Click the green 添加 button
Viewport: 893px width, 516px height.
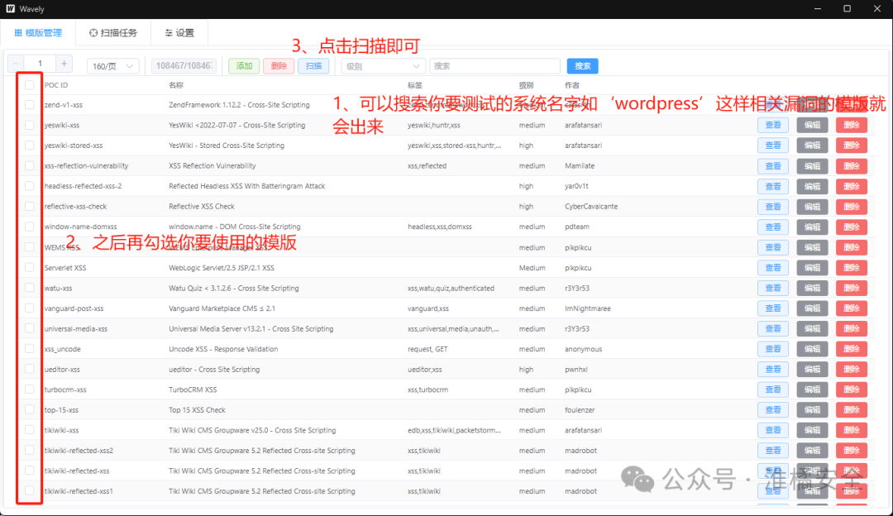[x=244, y=66]
